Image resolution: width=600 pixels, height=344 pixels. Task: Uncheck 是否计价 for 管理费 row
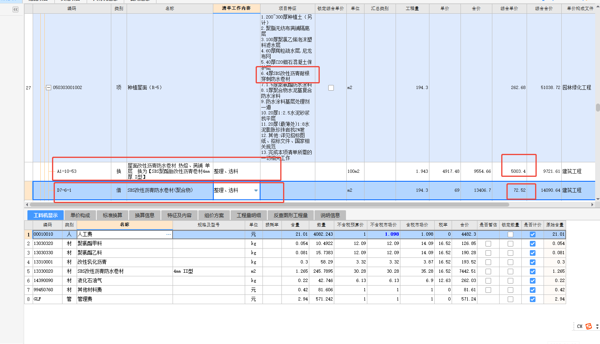point(533,299)
